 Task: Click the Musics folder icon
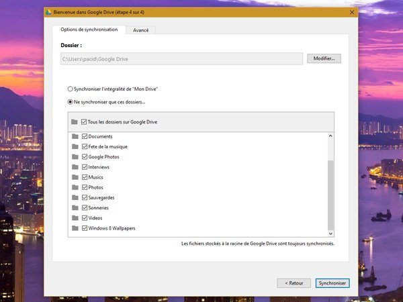tap(75, 177)
